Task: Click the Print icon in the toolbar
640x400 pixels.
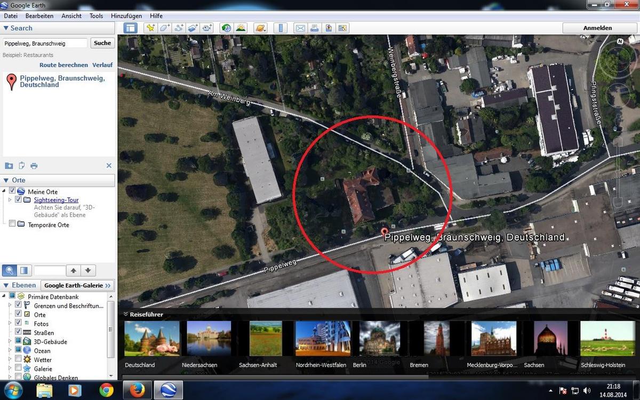Action: pyautogui.click(x=315, y=28)
